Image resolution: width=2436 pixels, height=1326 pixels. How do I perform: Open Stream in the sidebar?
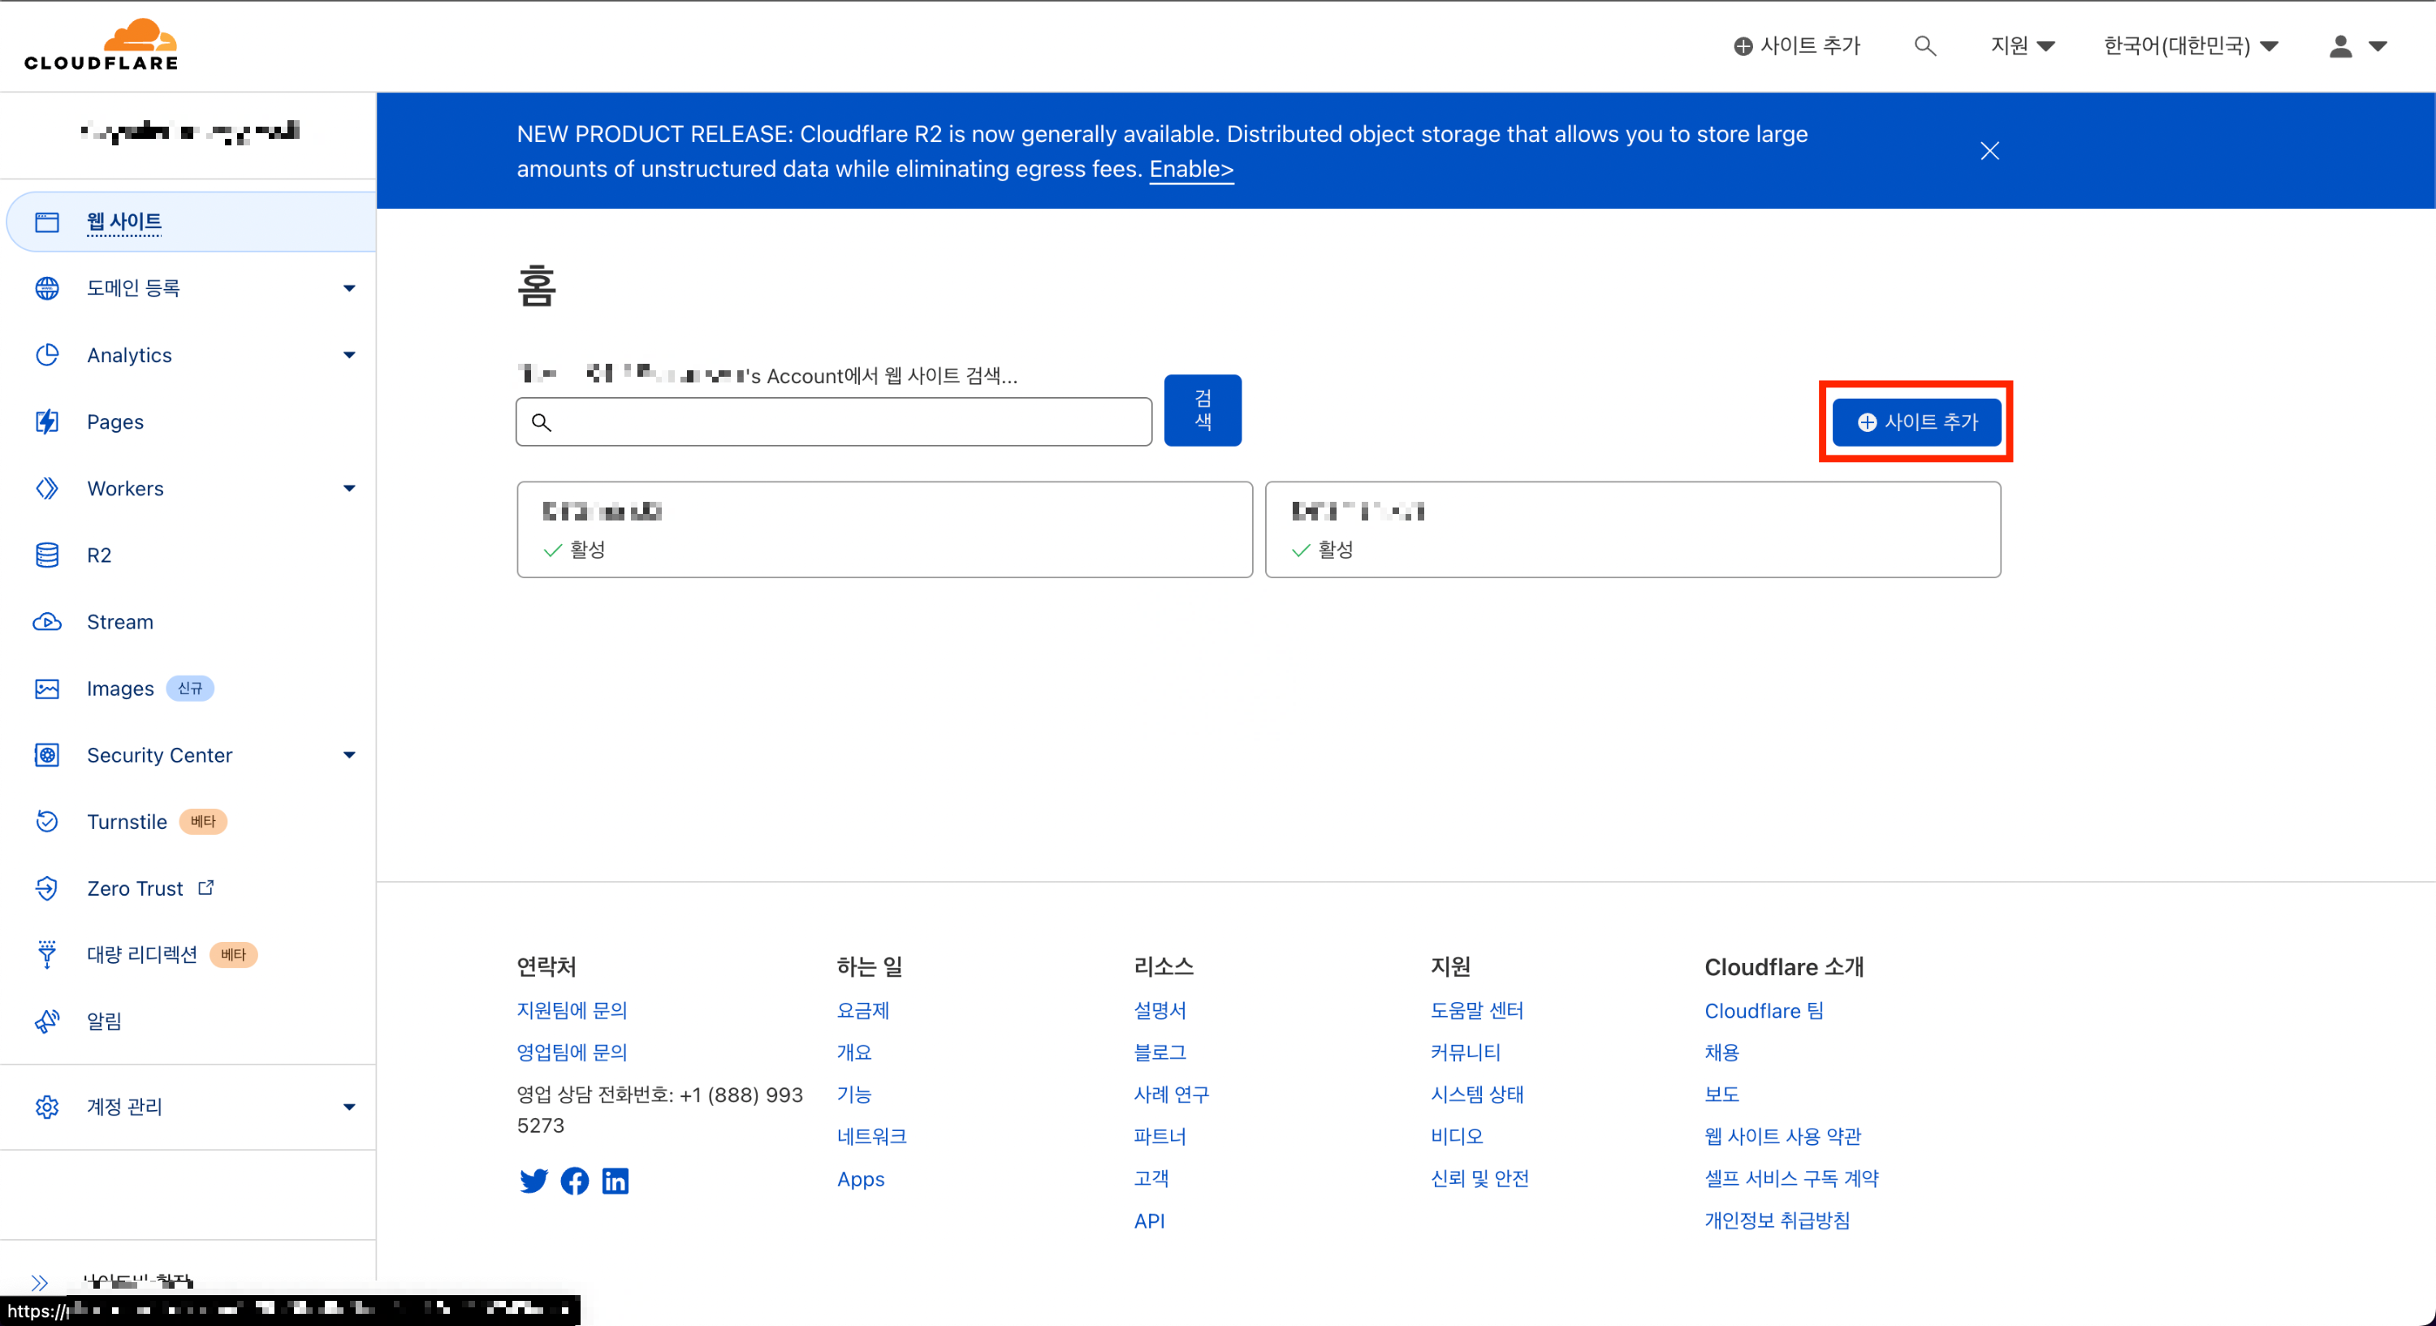tap(119, 621)
